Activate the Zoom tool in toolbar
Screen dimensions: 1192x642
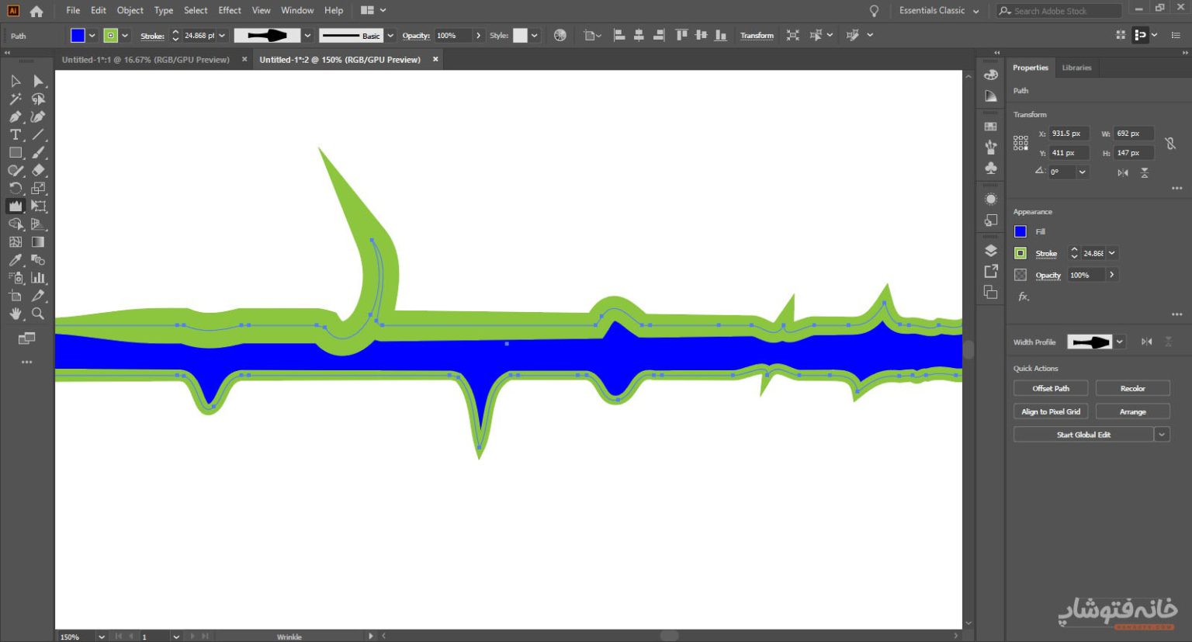click(37, 314)
